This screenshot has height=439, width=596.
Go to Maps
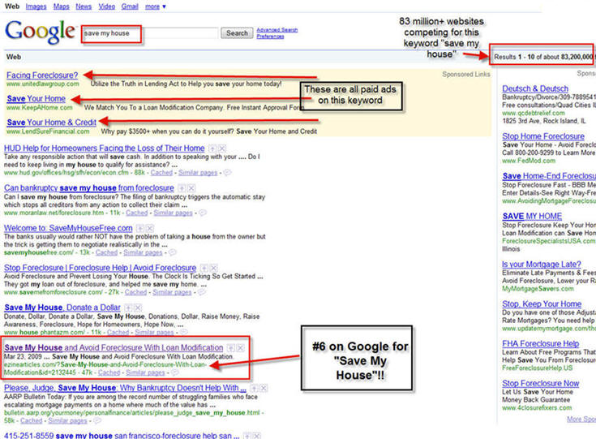(x=61, y=6)
